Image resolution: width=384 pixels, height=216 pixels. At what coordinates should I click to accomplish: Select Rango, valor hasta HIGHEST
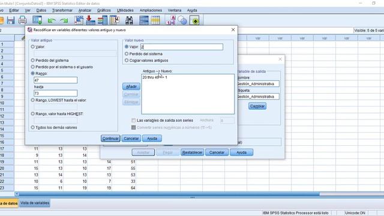click(x=32, y=113)
